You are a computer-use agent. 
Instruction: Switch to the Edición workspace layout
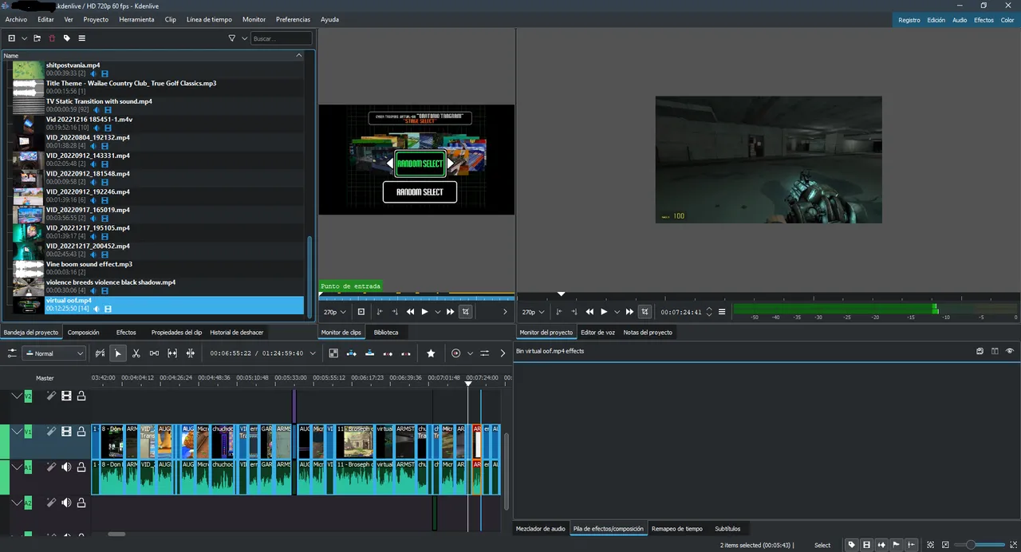(936, 20)
